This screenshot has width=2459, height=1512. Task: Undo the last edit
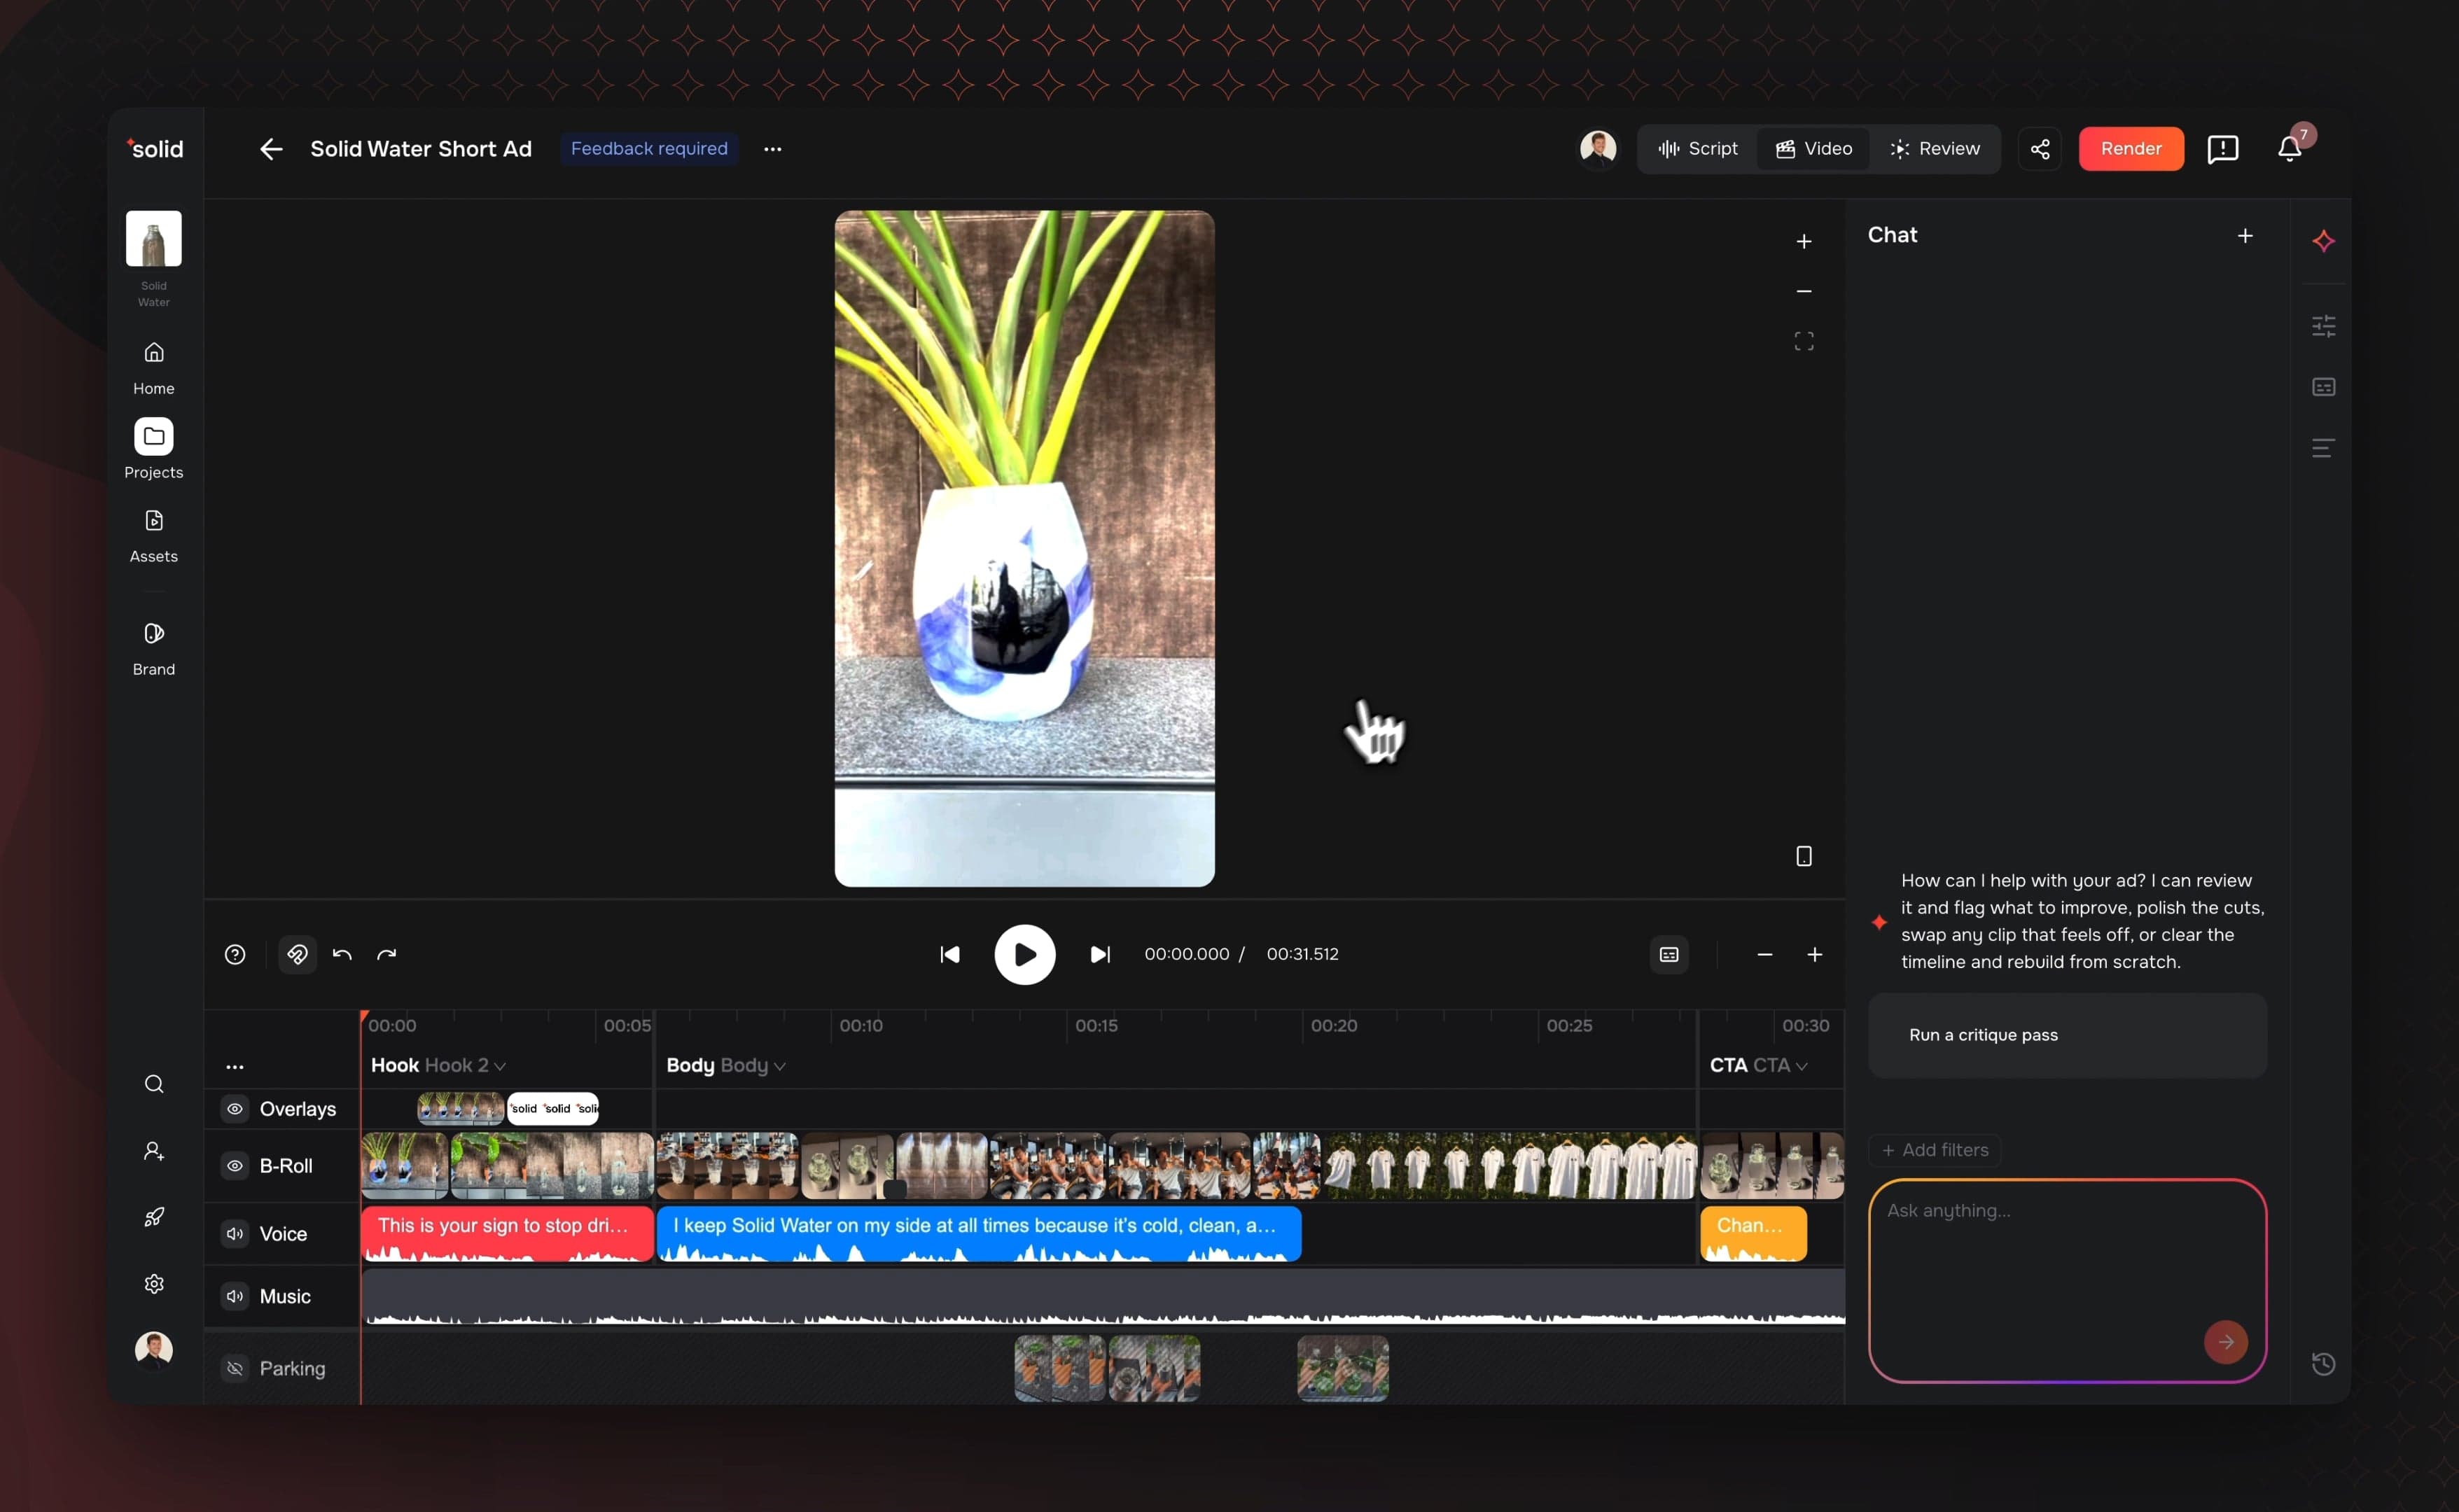coord(342,954)
